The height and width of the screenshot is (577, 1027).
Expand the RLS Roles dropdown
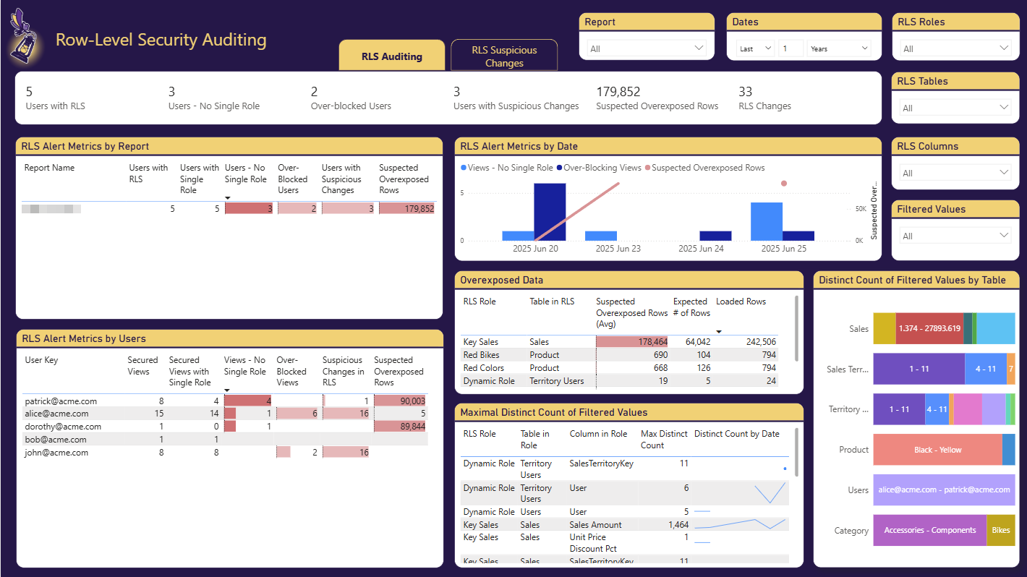[x=954, y=48]
